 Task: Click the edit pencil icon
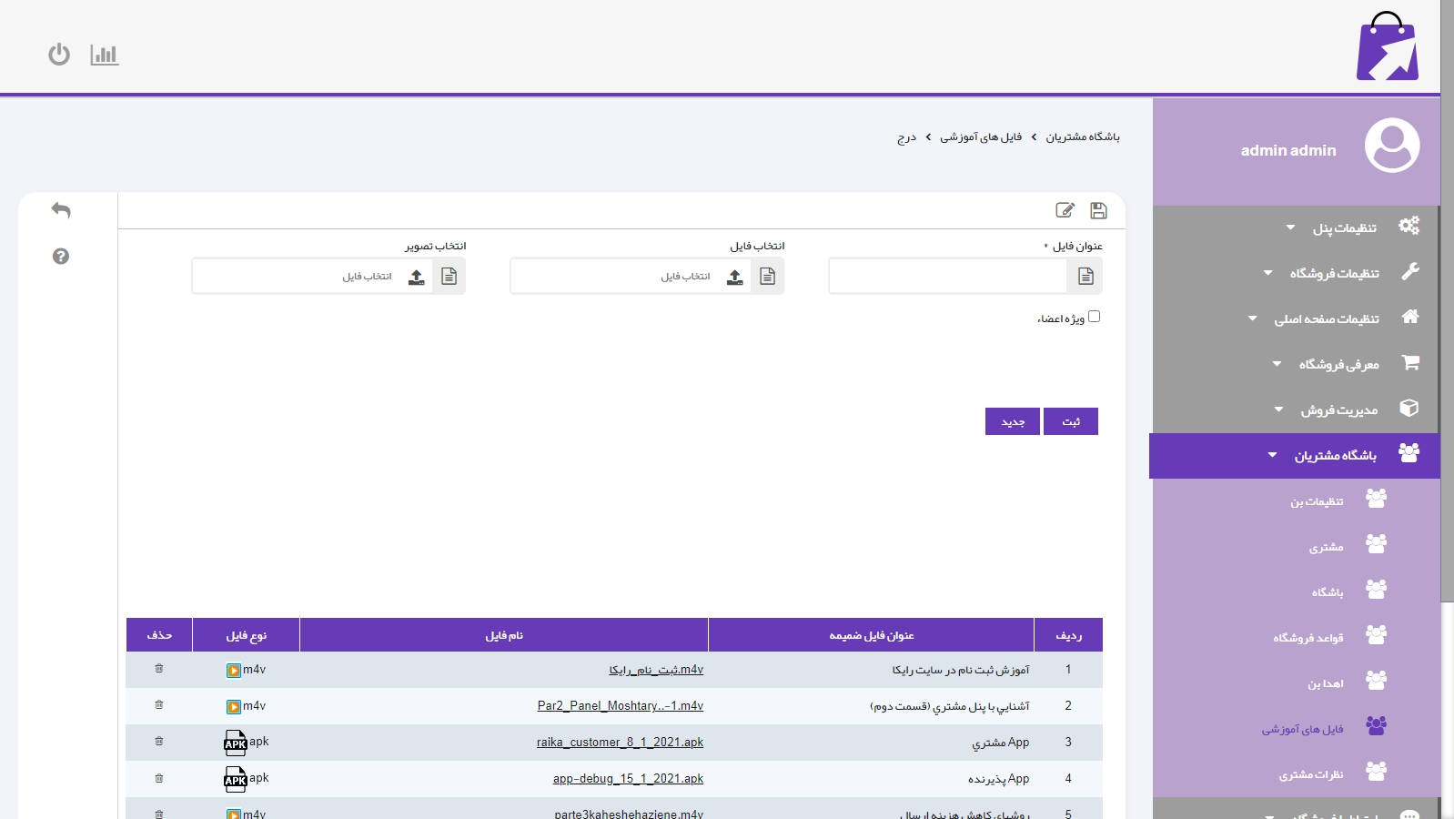coord(1065,210)
